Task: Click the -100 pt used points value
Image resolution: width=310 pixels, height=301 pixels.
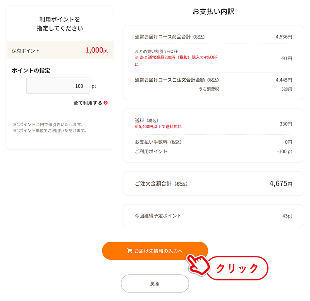Action: coord(284,151)
